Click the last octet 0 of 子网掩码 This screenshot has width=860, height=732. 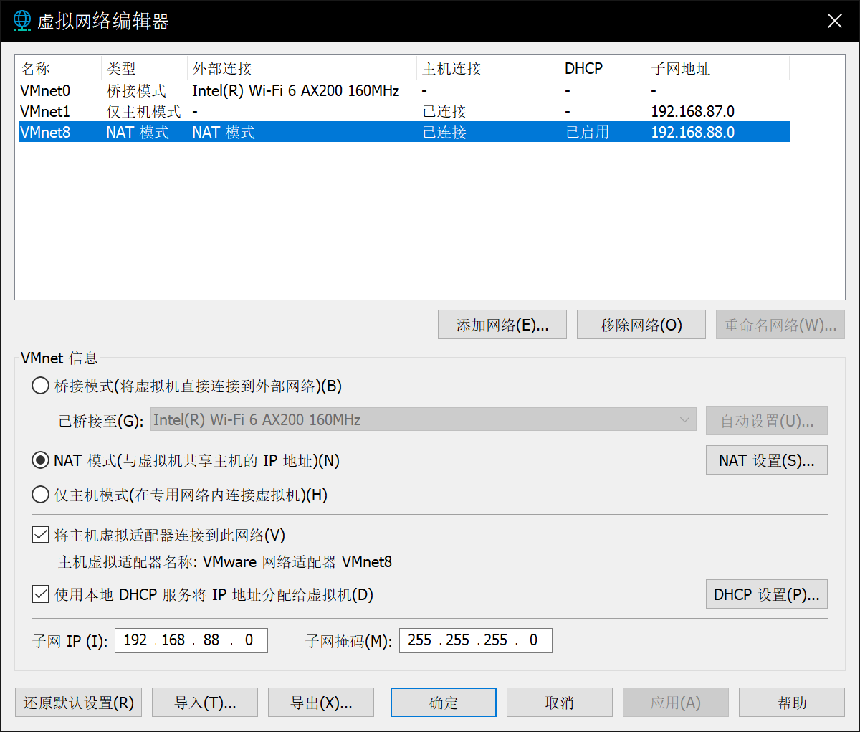pyautogui.click(x=533, y=640)
